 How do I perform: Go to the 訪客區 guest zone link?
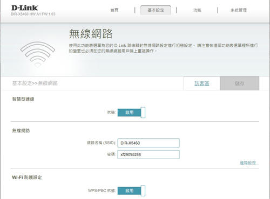[x=202, y=83]
